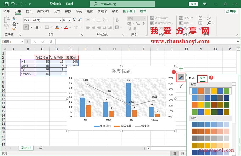Select column header F

85,49
